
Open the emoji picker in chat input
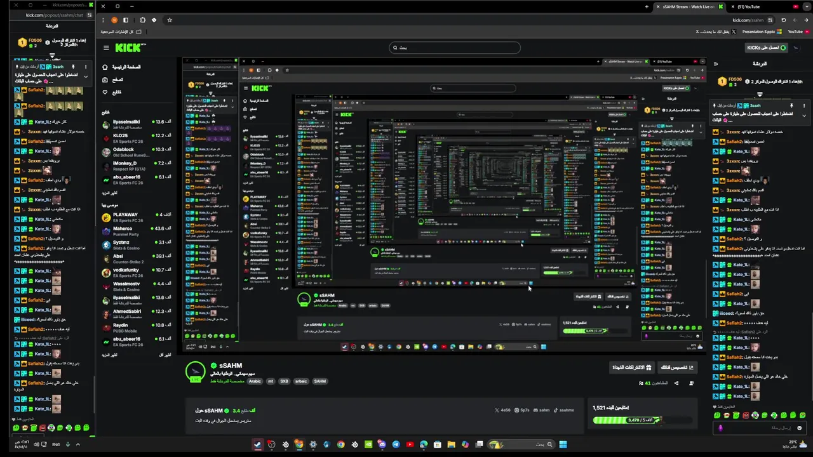(799, 428)
